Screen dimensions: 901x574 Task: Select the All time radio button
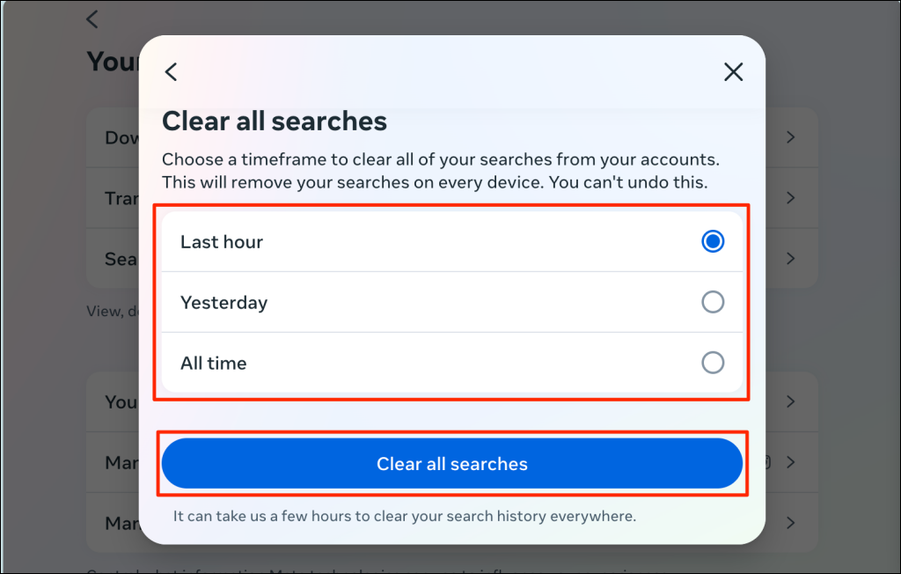[713, 362]
